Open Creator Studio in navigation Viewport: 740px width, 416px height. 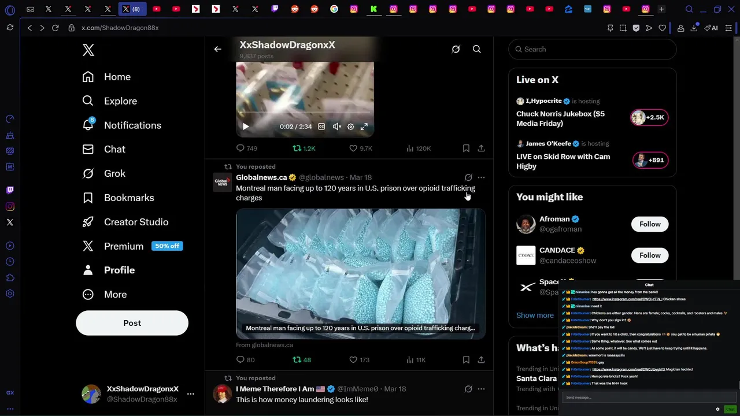tap(125, 222)
